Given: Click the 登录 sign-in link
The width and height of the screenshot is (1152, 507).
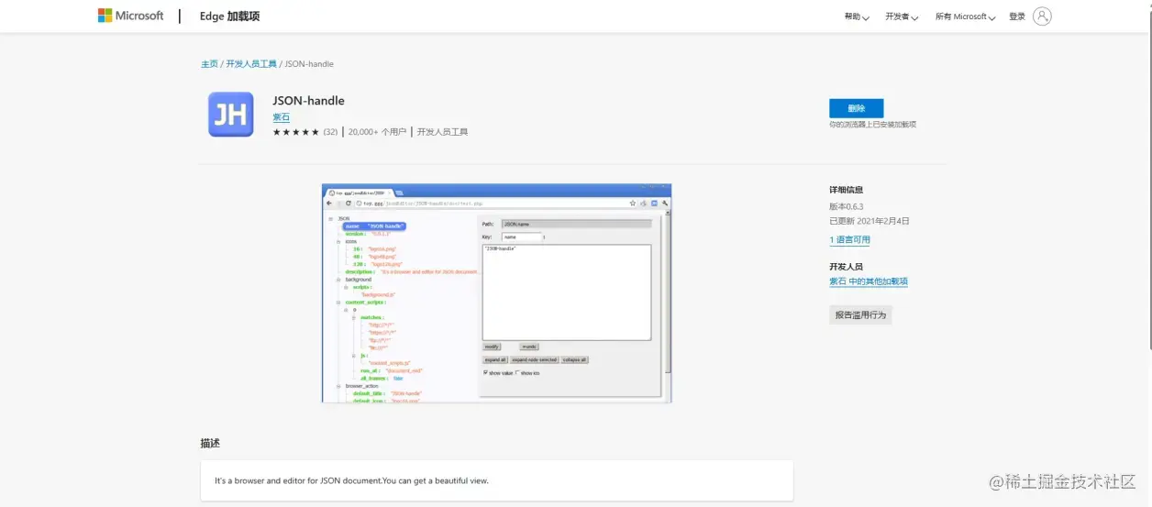Looking at the screenshot, I should click(x=1017, y=17).
